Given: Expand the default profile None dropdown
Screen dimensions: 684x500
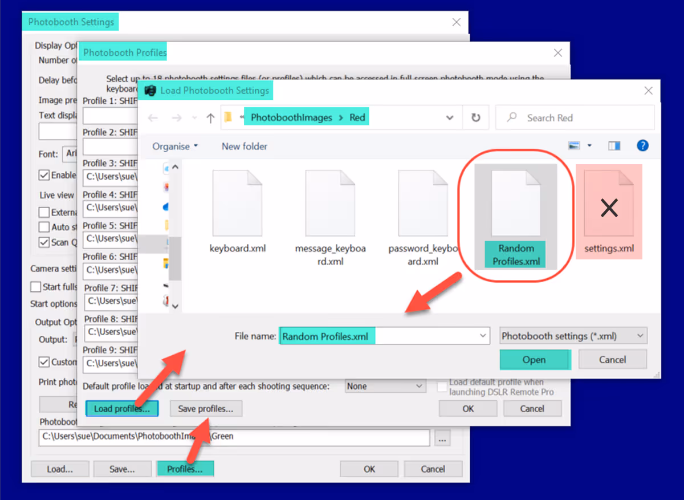Looking at the screenshot, I should (386, 387).
